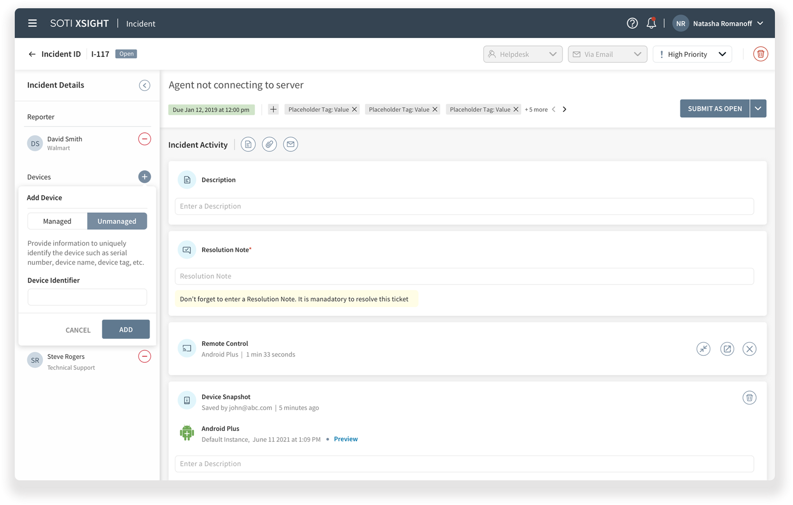Click the incident title 'Agent not connecting to server'
This screenshot has width=793, height=505.
tap(236, 85)
